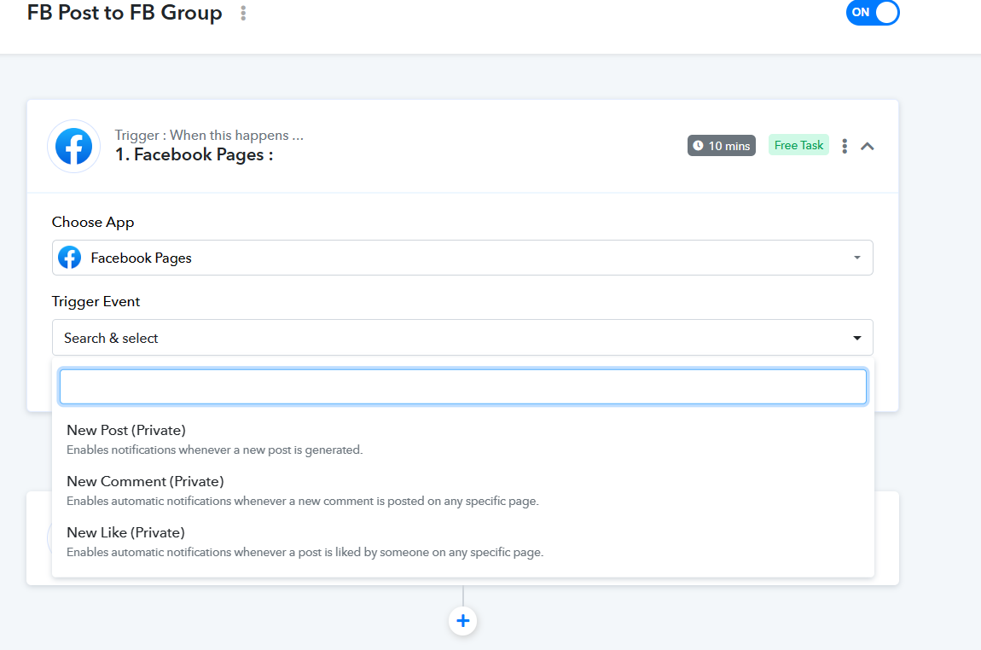Click the Choose App label
981x650 pixels.
pos(93,222)
